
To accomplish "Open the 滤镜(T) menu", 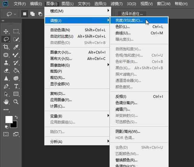I will (116, 4).
